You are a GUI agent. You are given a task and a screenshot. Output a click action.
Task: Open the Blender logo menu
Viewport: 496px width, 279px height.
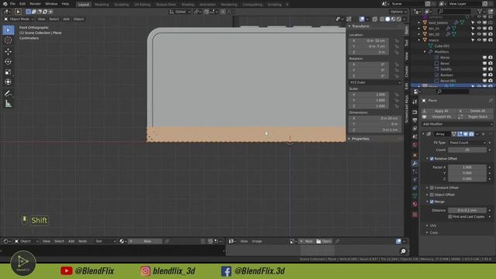[5, 4]
